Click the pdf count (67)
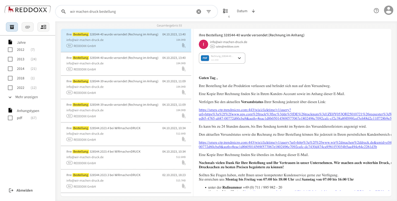The width and height of the screenshot is (397, 201). [x=33, y=118]
